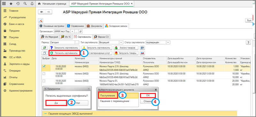Open Покупки section in sidebar
256x117 pixels.
tap(14, 37)
